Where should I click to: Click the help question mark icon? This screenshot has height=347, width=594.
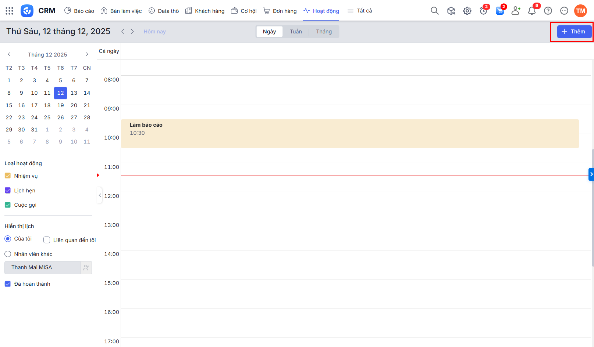(x=548, y=11)
